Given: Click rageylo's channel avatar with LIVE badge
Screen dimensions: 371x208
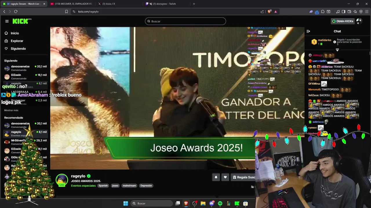Looking at the screenshot, I should pyautogui.click(x=61, y=180).
